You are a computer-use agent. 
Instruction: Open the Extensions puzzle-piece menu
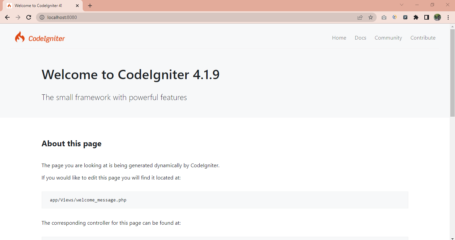click(416, 17)
